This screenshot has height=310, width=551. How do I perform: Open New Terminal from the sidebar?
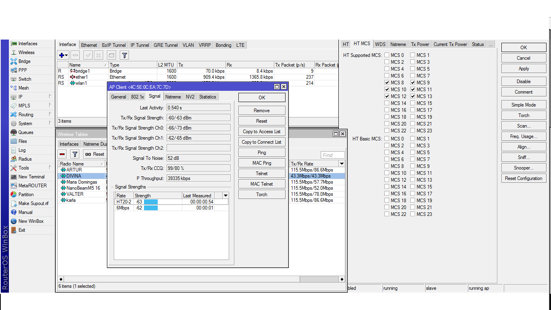(31, 177)
